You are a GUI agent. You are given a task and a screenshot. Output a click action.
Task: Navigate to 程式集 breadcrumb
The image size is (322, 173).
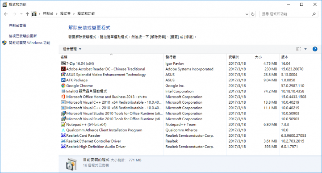pyautogui.click(x=65, y=14)
